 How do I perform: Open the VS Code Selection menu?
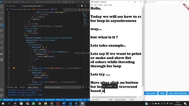16,2
